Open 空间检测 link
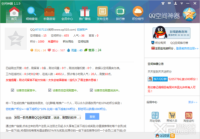 point(83,42)
